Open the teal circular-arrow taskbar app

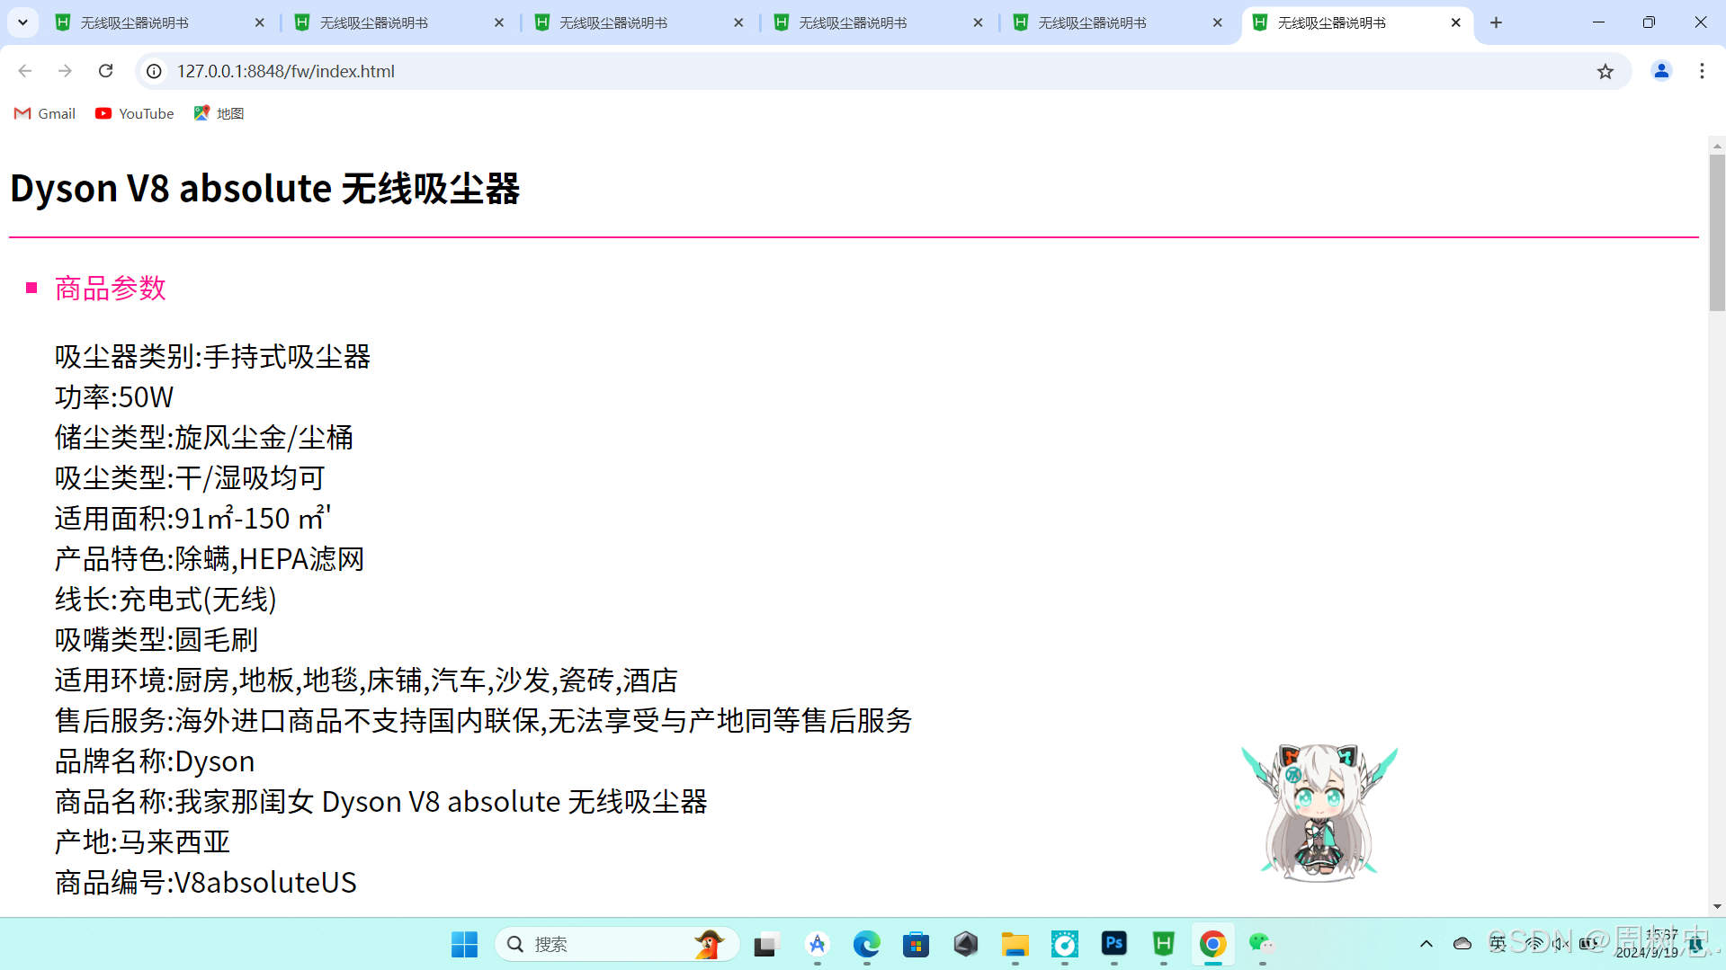click(x=1065, y=944)
